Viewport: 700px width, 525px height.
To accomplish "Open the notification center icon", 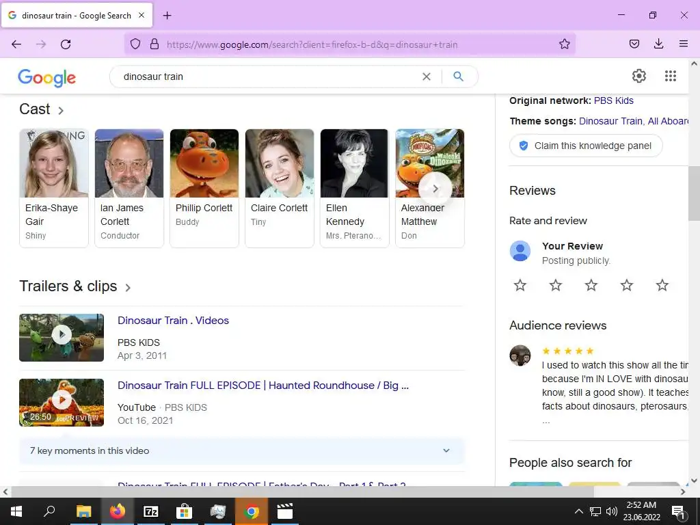I will tap(679, 512).
